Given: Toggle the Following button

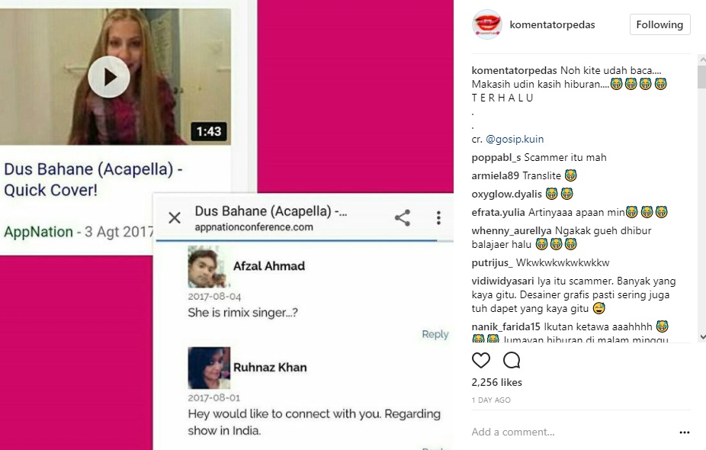Looking at the screenshot, I should coord(659,24).
